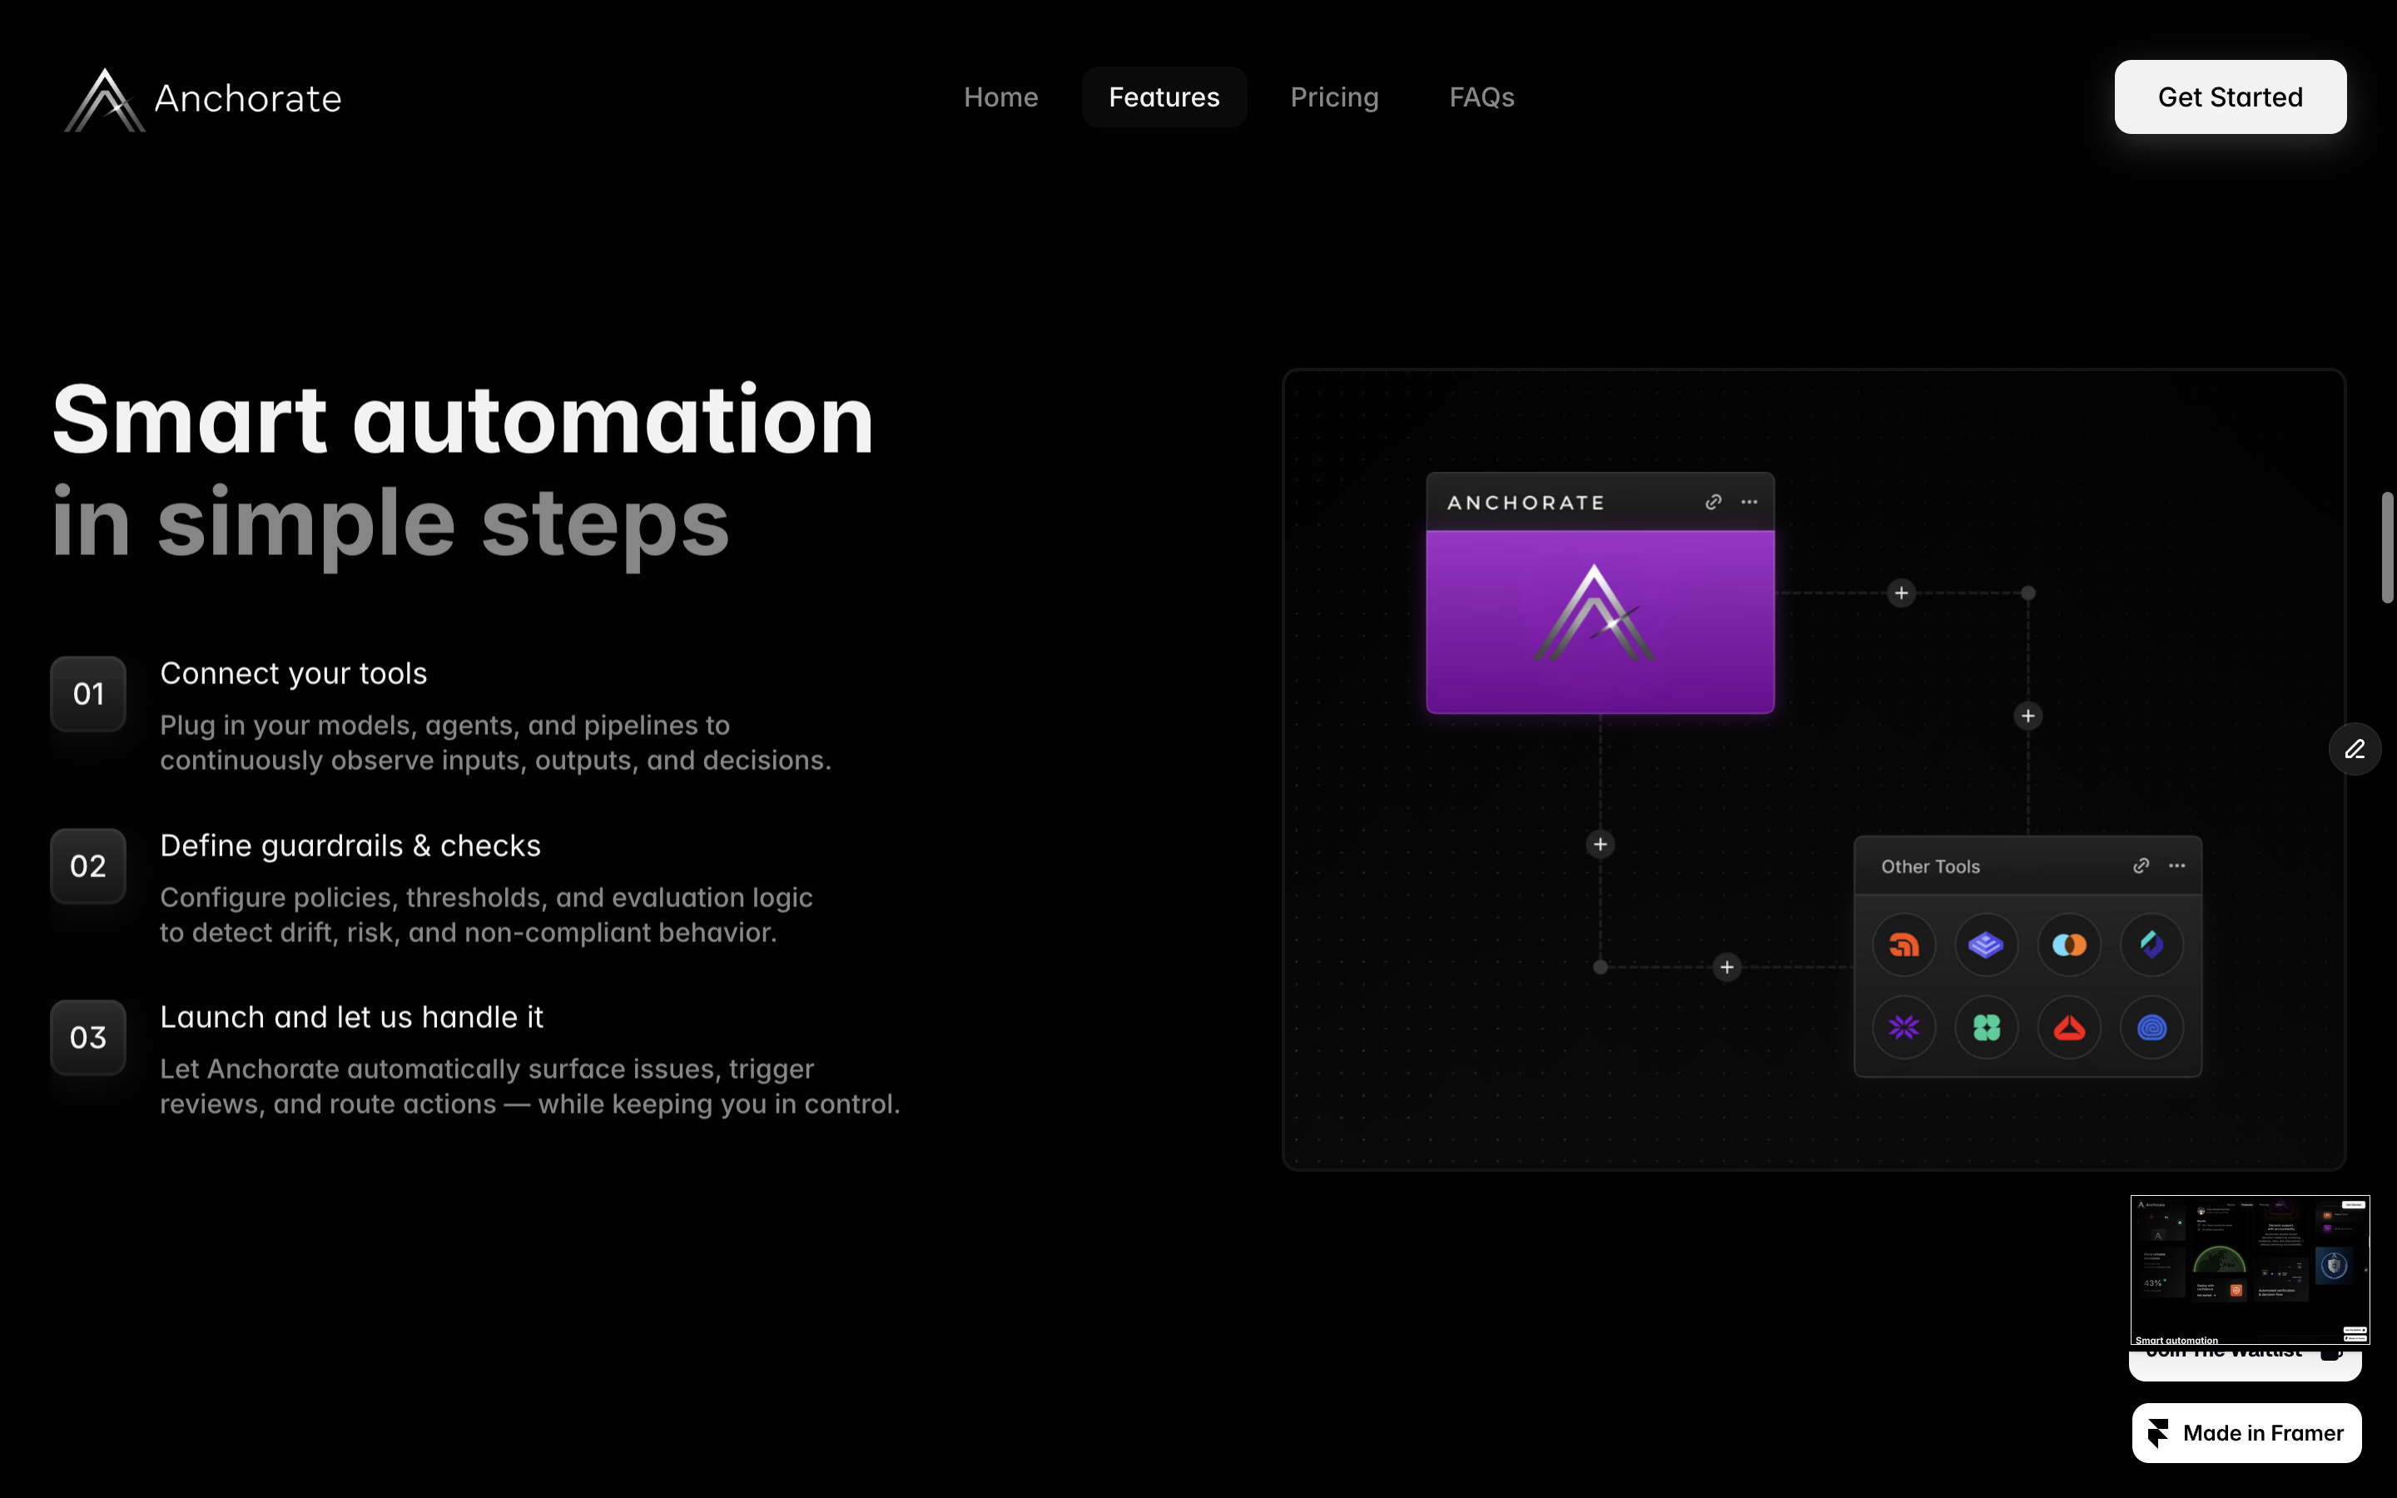Click the orange arch tool icon under Other Tools

[x=1903, y=945]
